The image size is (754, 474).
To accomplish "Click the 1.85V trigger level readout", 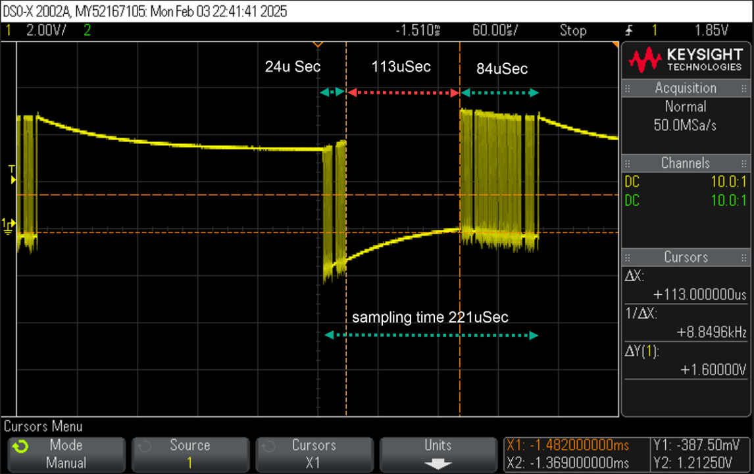I will [x=712, y=30].
